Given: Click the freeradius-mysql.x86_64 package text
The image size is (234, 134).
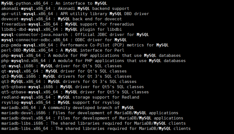Looking at the screenshot, I should click(x=29, y=24).
